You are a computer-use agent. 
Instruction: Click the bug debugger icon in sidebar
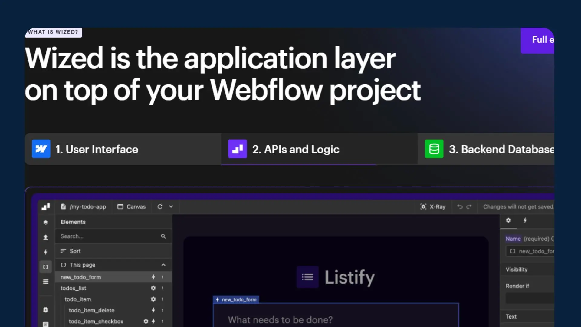[46, 310]
